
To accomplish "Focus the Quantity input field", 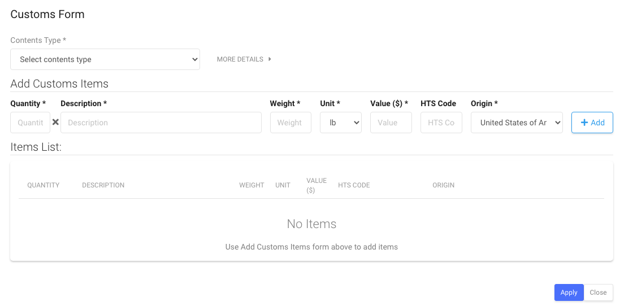I will coord(30,123).
